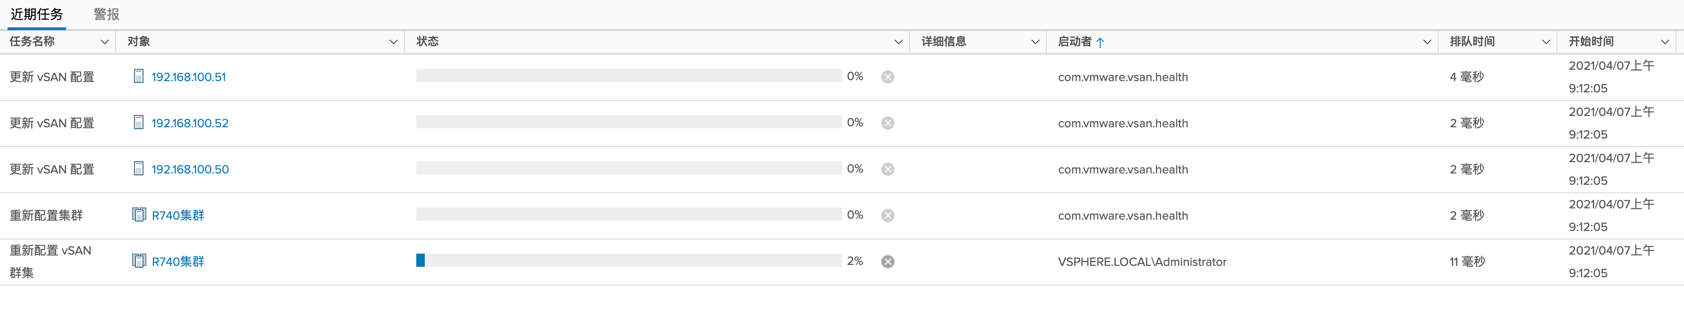Cancel the 重新配置 vSAN 群集 task at 2%
Image resolution: width=1684 pixels, height=313 pixels.
point(887,261)
